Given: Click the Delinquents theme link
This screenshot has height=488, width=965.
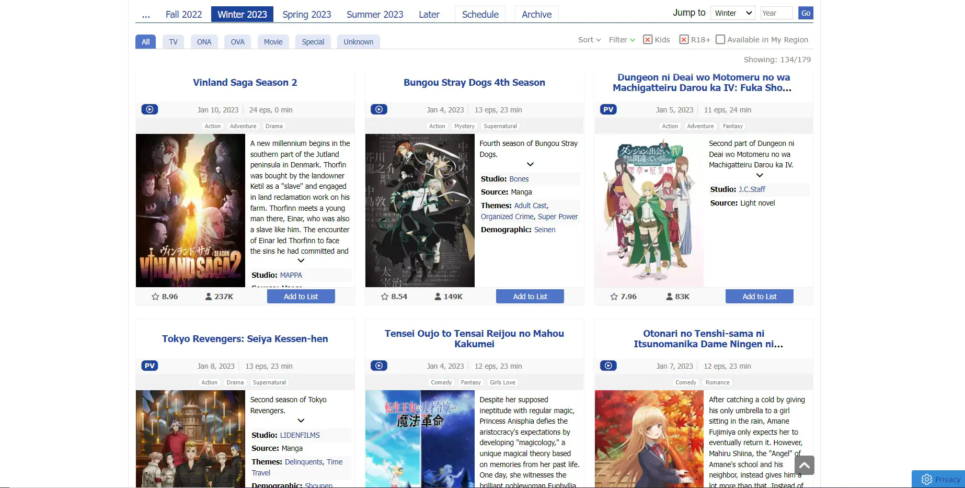Looking at the screenshot, I should [x=303, y=462].
